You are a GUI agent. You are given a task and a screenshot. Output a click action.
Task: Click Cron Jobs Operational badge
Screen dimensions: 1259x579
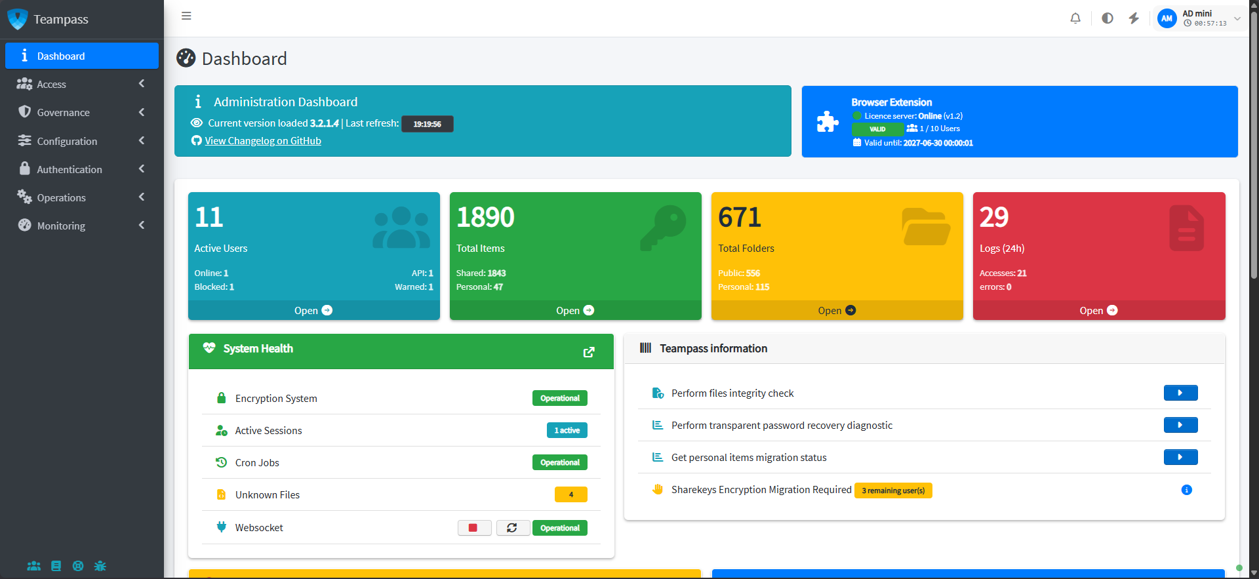coord(560,462)
